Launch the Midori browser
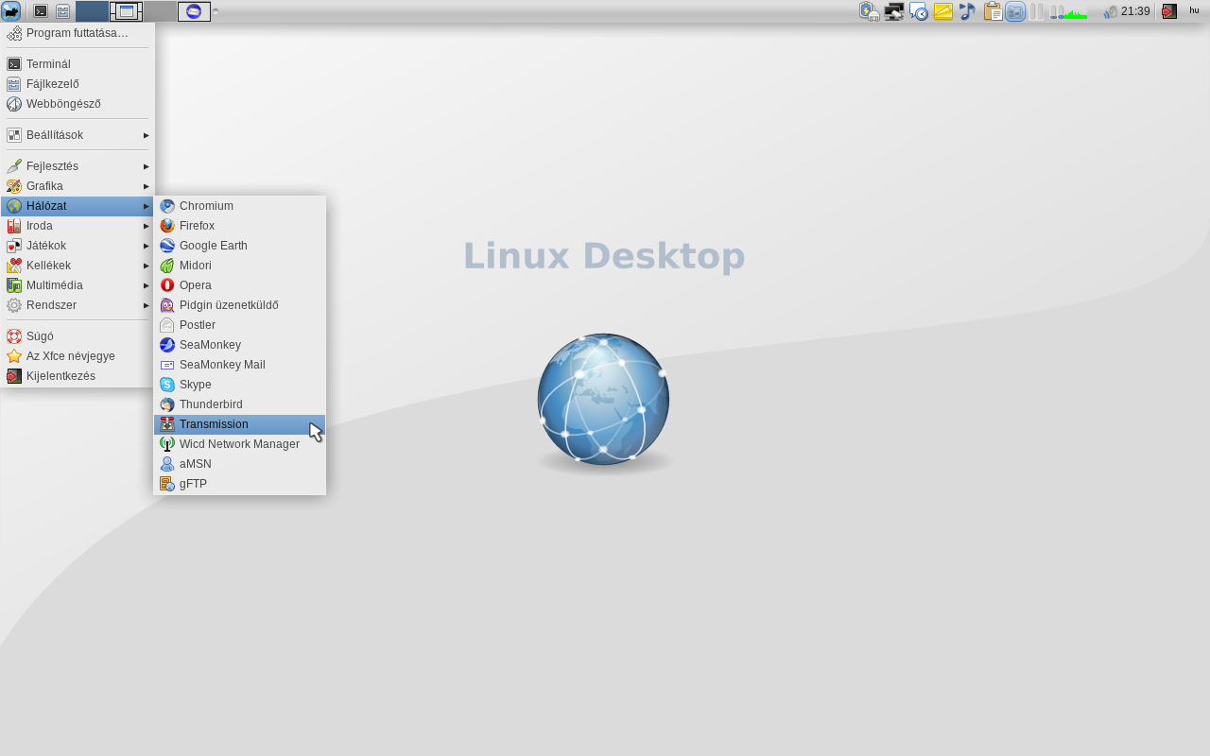 point(239,266)
